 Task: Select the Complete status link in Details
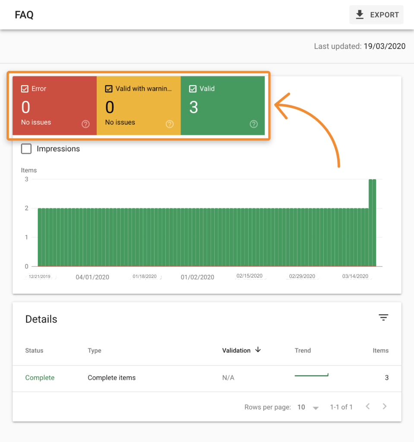(x=40, y=377)
